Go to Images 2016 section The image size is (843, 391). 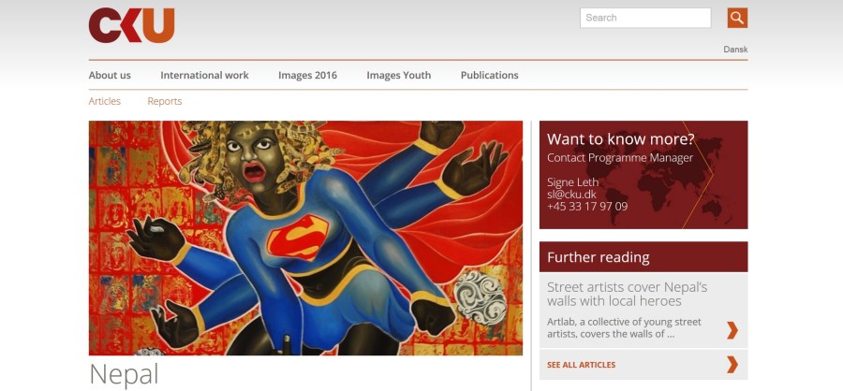pyautogui.click(x=307, y=75)
